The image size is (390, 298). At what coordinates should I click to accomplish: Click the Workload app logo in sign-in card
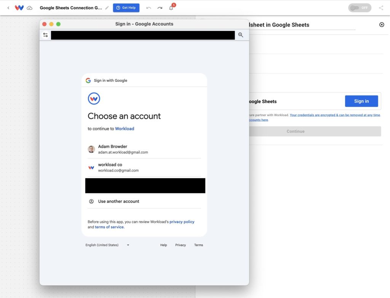[94, 99]
